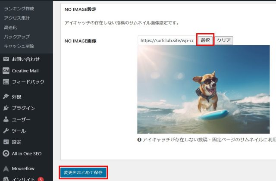
Task: Click the info icon below the image
Action: pyautogui.click(x=139, y=140)
